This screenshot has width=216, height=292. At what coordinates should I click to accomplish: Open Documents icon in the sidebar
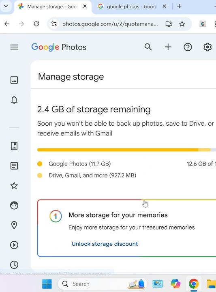click(14, 166)
